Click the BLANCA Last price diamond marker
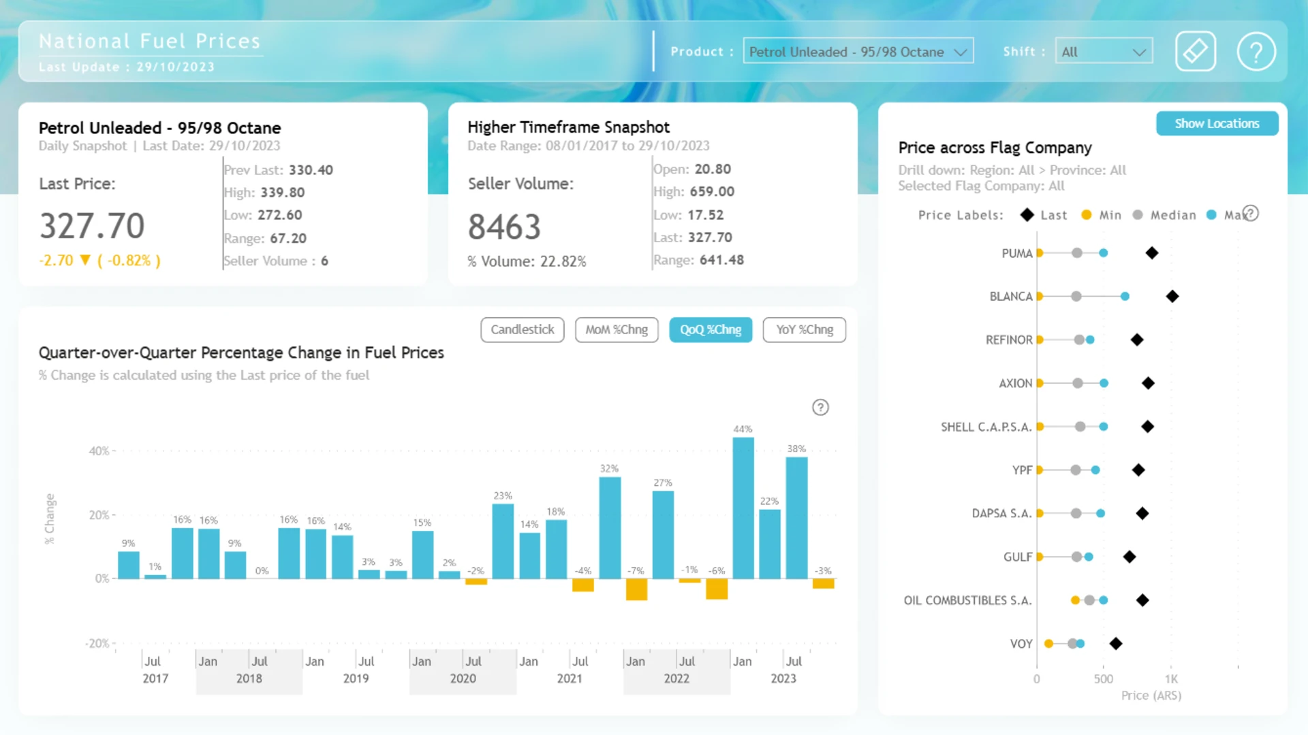1308x735 pixels. [x=1172, y=296]
